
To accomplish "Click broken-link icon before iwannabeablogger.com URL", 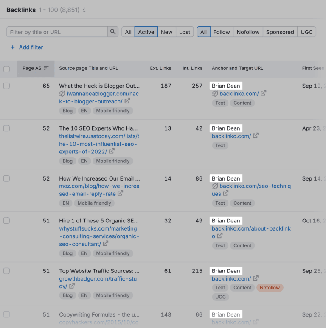I will coord(62,94).
